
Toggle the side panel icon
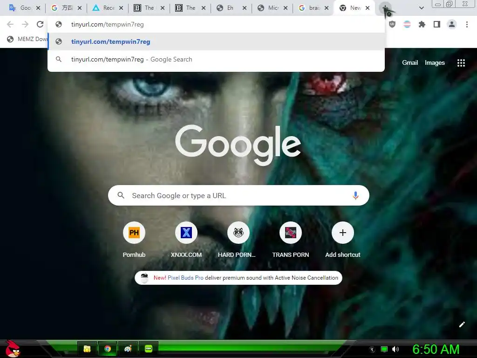(x=437, y=24)
